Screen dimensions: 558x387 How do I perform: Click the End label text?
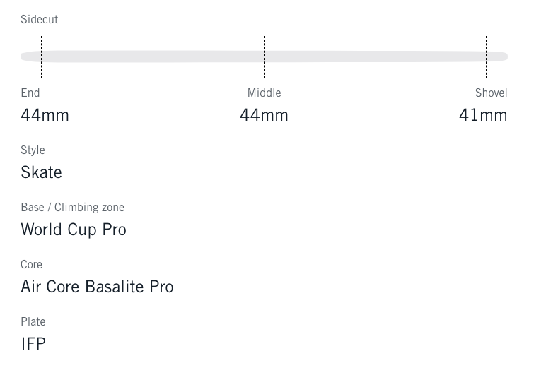coord(30,93)
